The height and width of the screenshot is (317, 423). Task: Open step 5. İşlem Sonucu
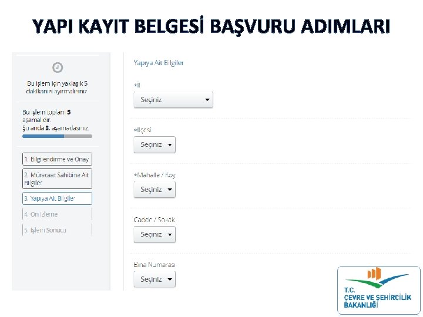click(x=57, y=230)
